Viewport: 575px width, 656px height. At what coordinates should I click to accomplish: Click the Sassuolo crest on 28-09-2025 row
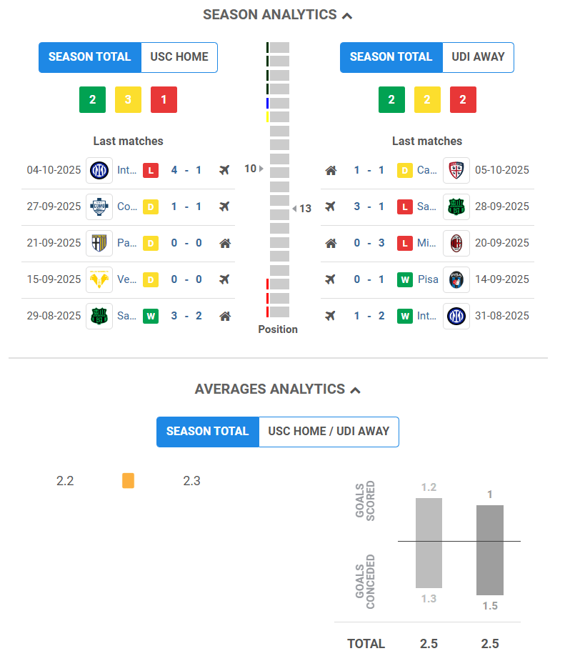pos(456,207)
